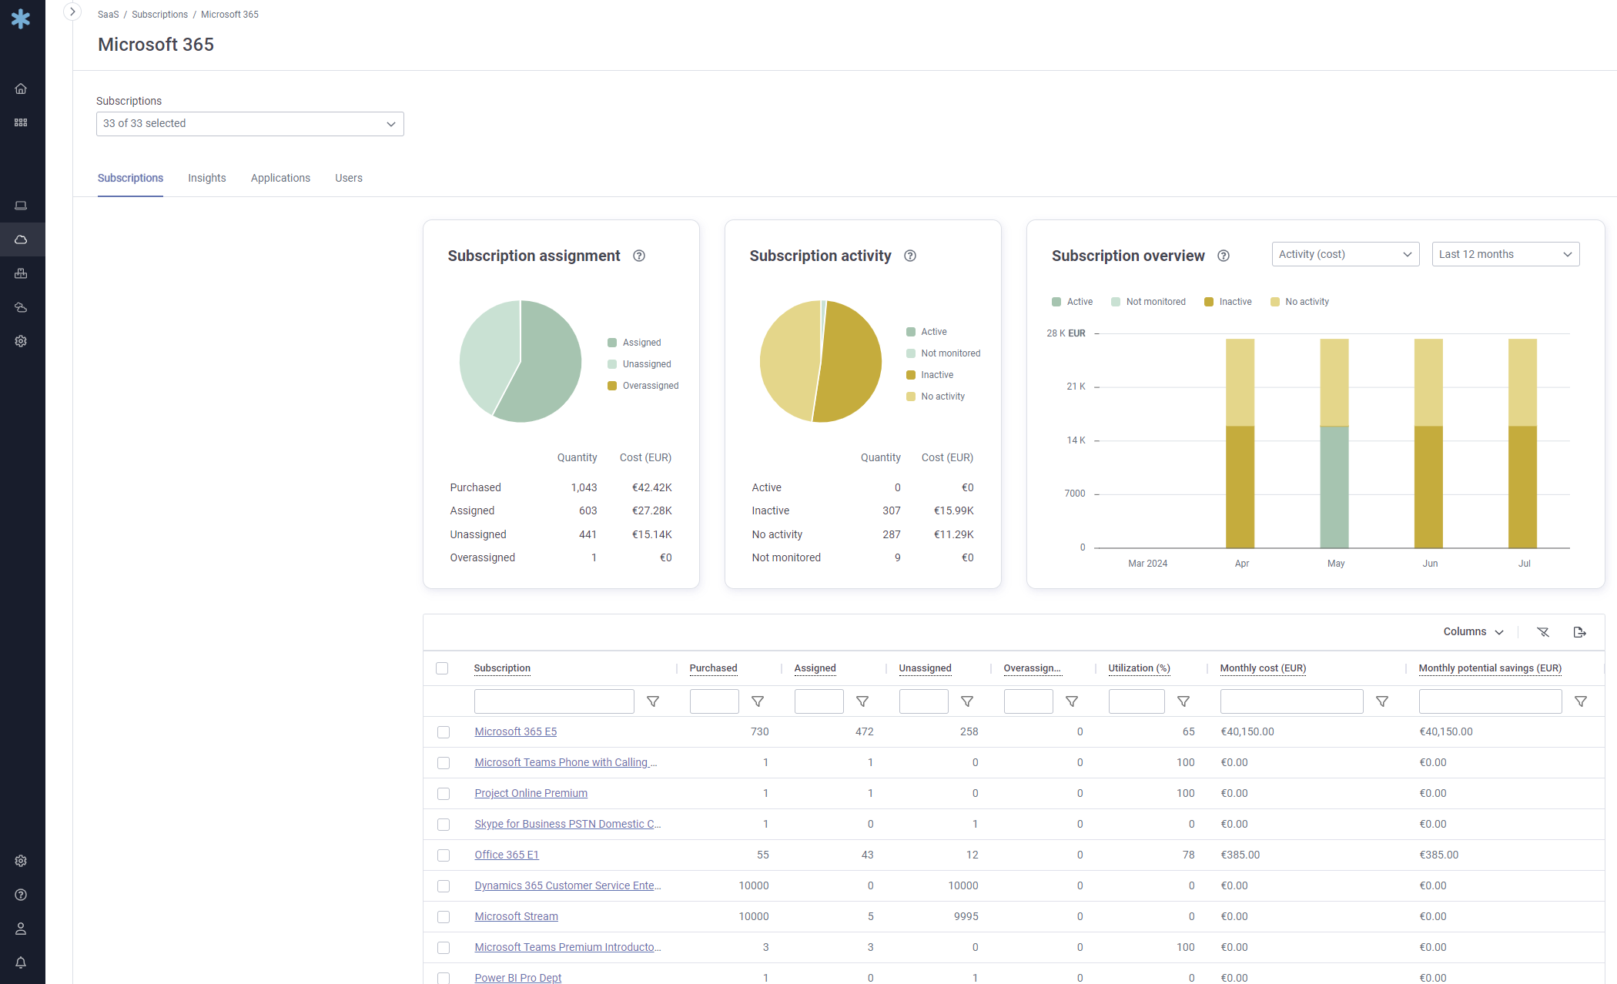Open the user profile sidebar icon
Image resolution: width=1617 pixels, height=984 pixels.
[21, 929]
